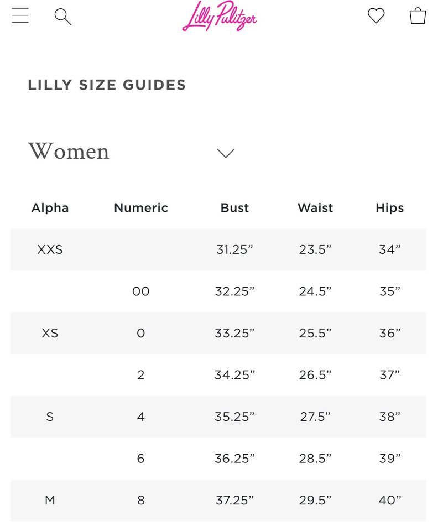Select the M alpha size cell
443x531 pixels.
(50, 500)
